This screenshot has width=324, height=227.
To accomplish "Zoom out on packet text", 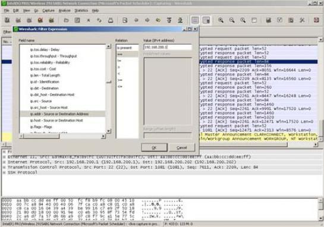I will pos(232,20).
